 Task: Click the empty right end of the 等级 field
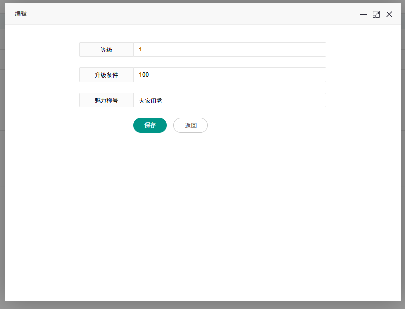pyautogui.click(x=307, y=50)
